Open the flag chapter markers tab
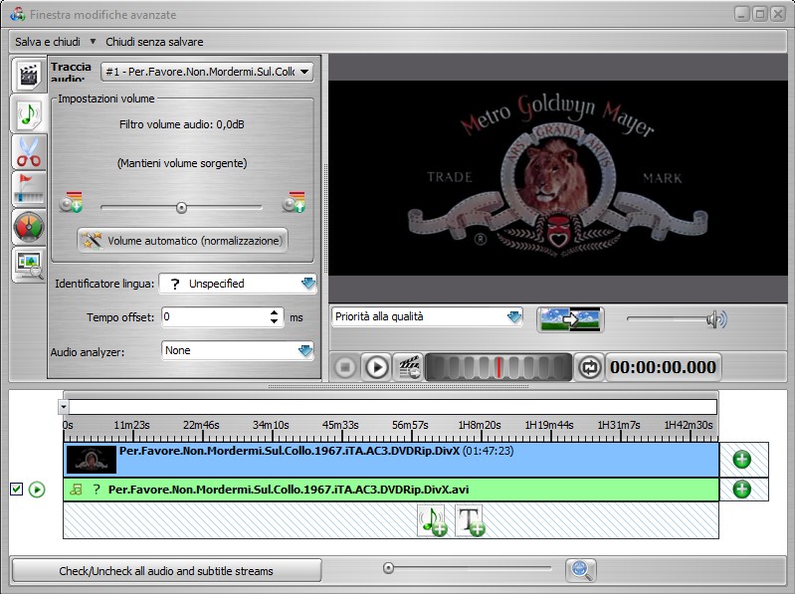Viewport: 795px width, 594px height. [29, 189]
